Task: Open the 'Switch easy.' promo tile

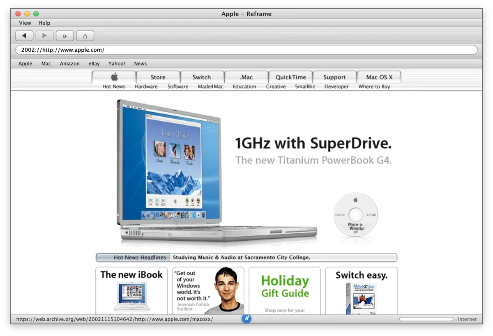Action: pyautogui.click(x=362, y=291)
